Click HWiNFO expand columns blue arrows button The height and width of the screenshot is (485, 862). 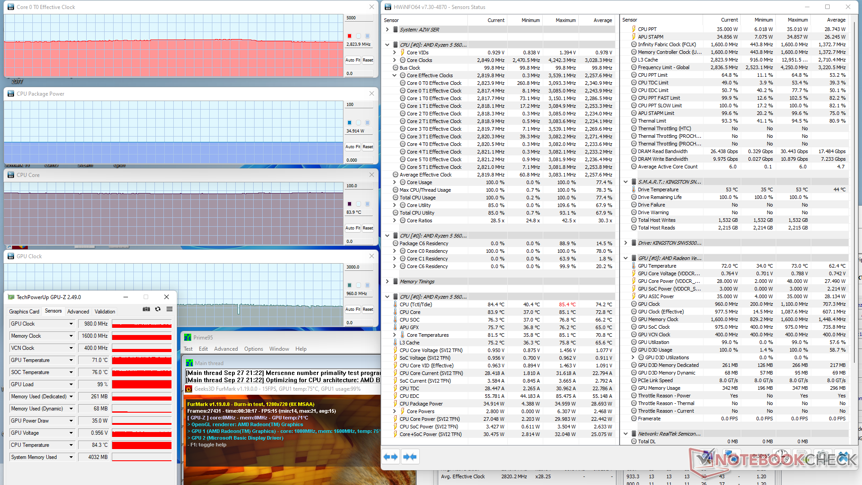click(x=390, y=457)
